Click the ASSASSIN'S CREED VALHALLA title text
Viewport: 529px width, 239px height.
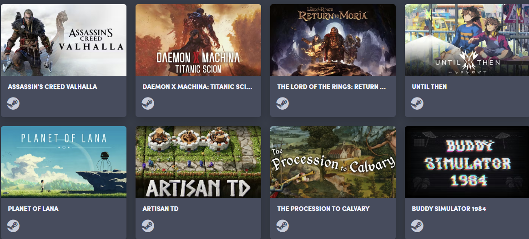click(52, 87)
